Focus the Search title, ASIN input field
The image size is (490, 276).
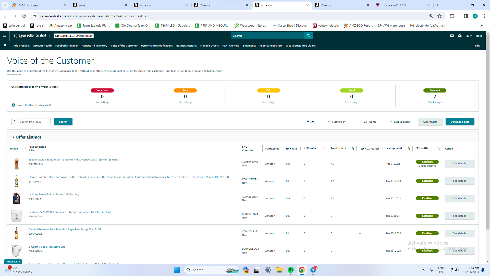[x=34, y=122]
